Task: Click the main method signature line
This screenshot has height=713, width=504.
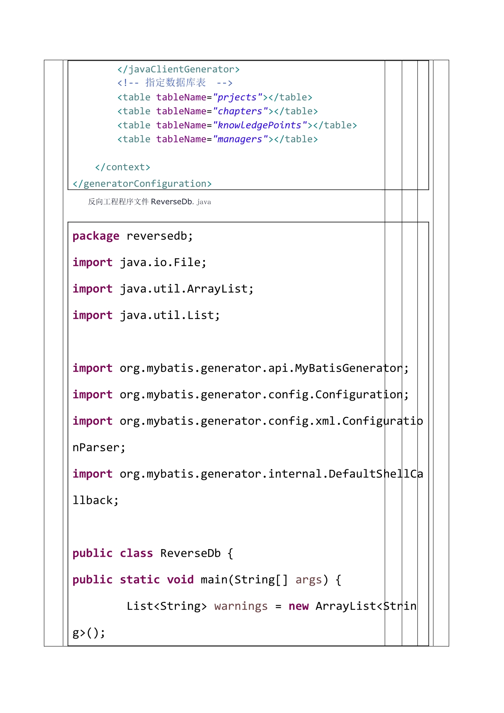Action: (206, 580)
